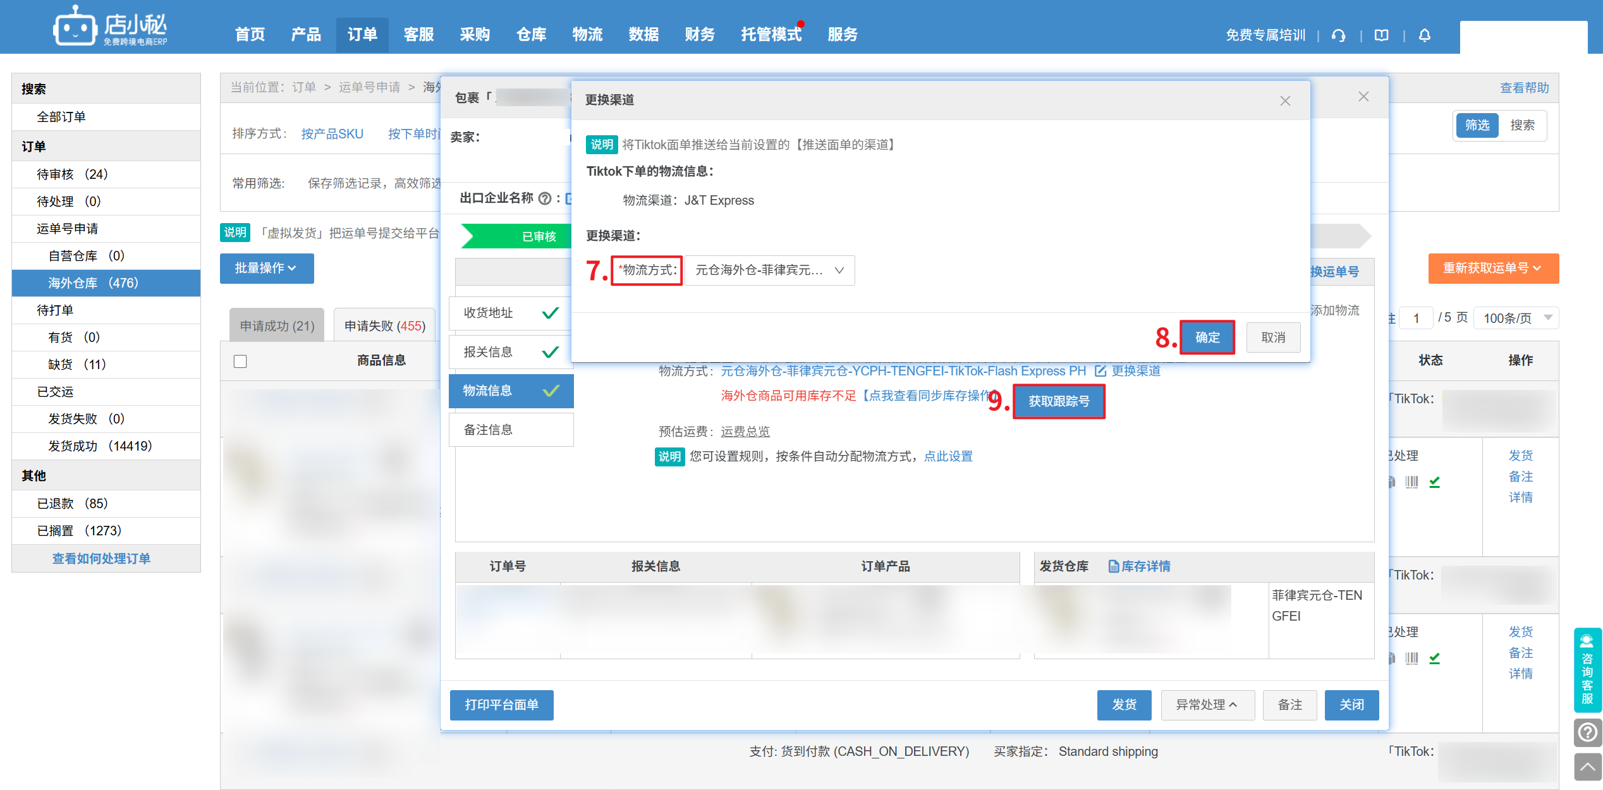The image size is (1603, 790).
Task: Click the notification bell icon
Action: pos(1425,35)
